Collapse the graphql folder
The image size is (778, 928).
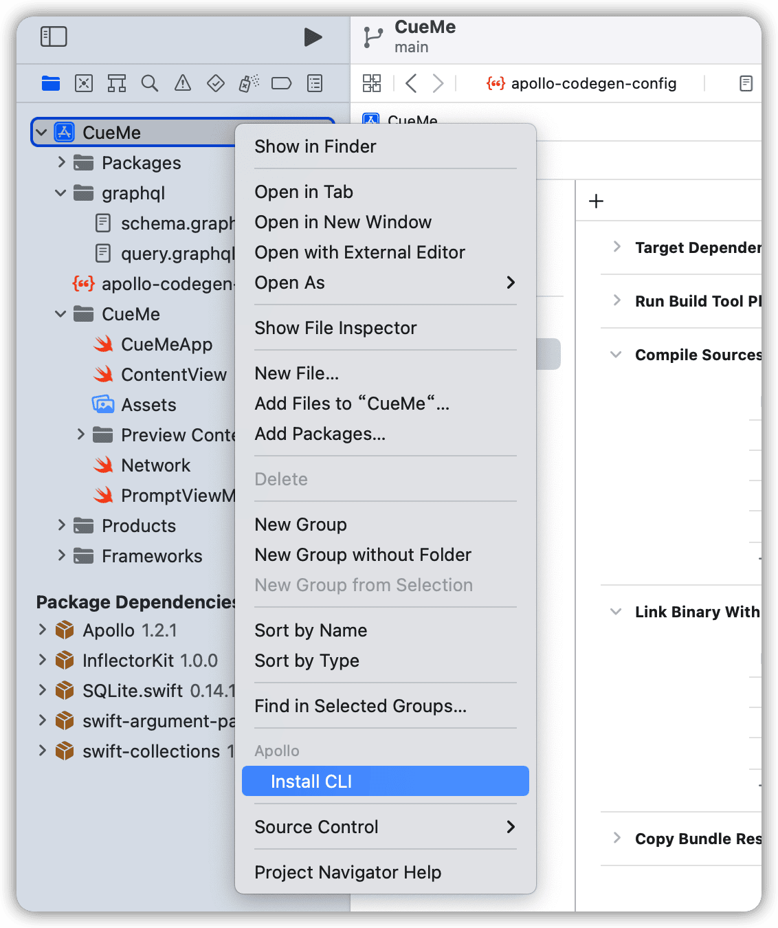(60, 193)
